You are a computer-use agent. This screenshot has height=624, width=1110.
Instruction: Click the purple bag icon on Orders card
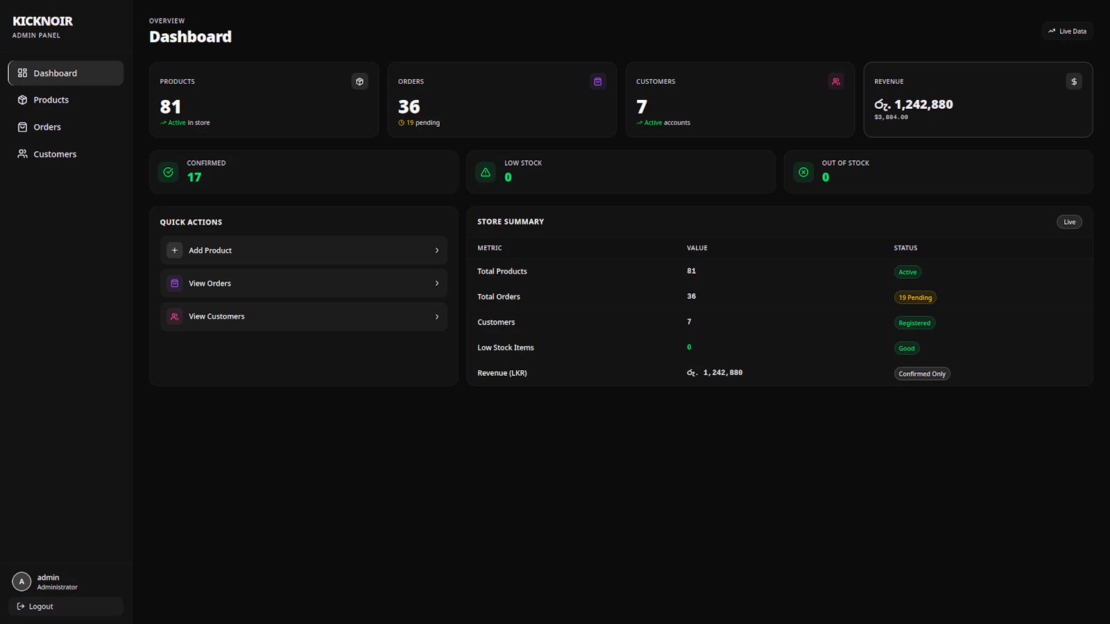597,82
